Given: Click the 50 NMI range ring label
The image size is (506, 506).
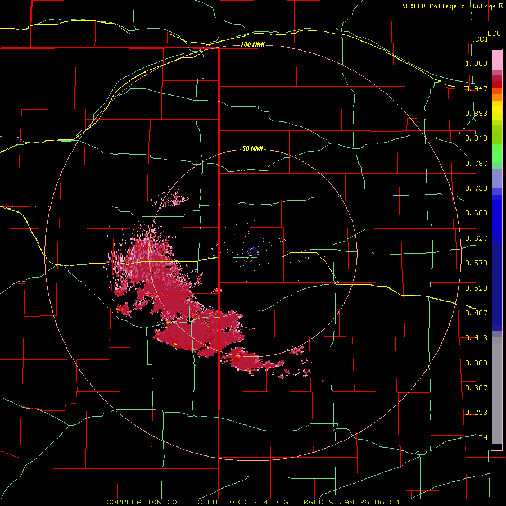Looking at the screenshot, I should pyautogui.click(x=252, y=149).
